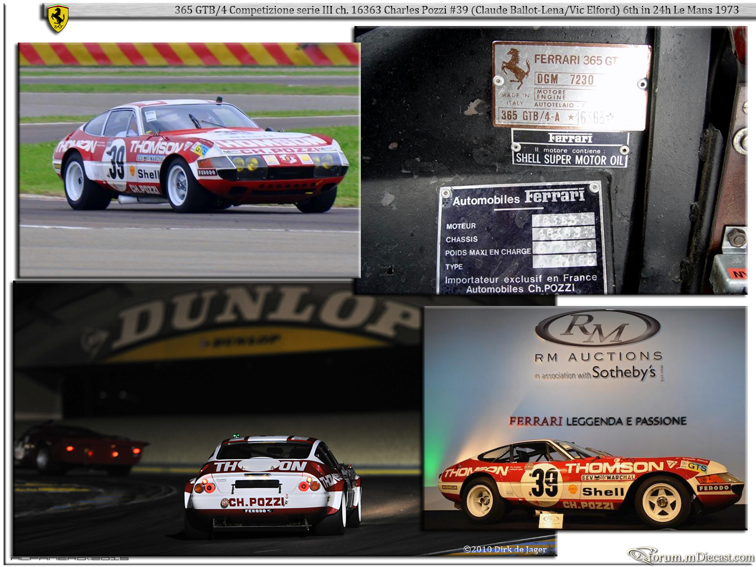The height and width of the screenshot is (567, 756).
Task: Click the Ferrari shield logo in the header
Action: tap(58, 18)
